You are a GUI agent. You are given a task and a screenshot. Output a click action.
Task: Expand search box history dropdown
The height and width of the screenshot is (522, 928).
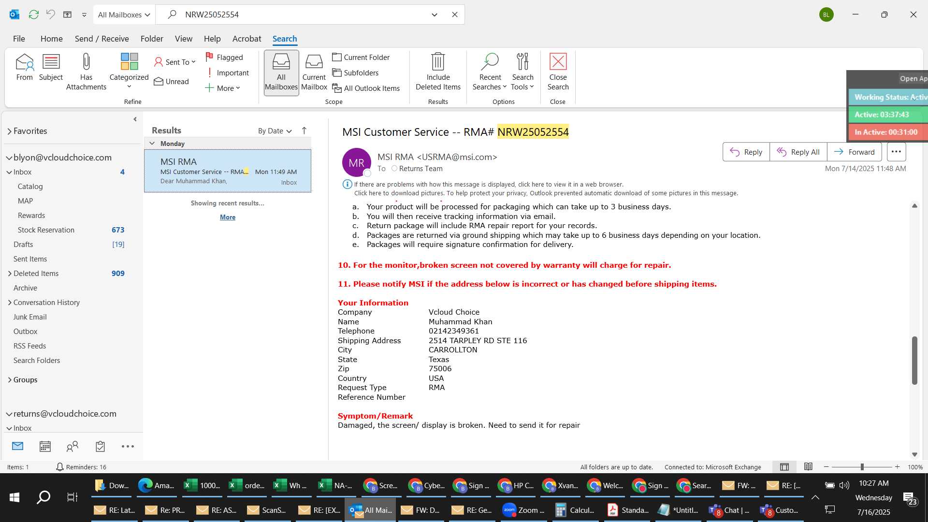(x=434, y=14)
